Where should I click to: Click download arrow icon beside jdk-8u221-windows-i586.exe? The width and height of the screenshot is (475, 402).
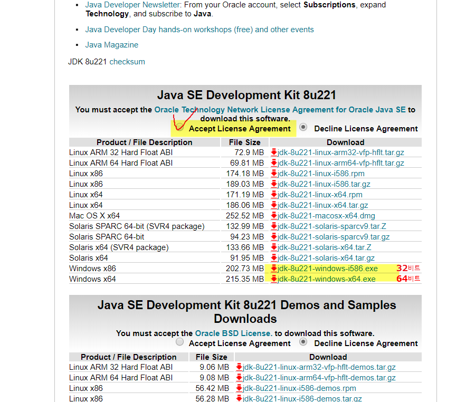tap(274, 269)
